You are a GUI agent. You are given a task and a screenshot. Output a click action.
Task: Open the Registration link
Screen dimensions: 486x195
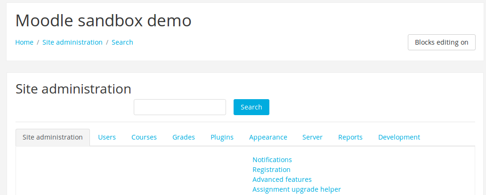point(272,170)
